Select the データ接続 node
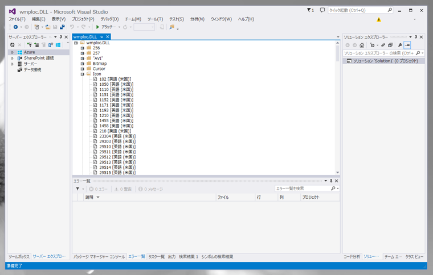This screenshot has width=433, height=275. [x=32, y=70]
